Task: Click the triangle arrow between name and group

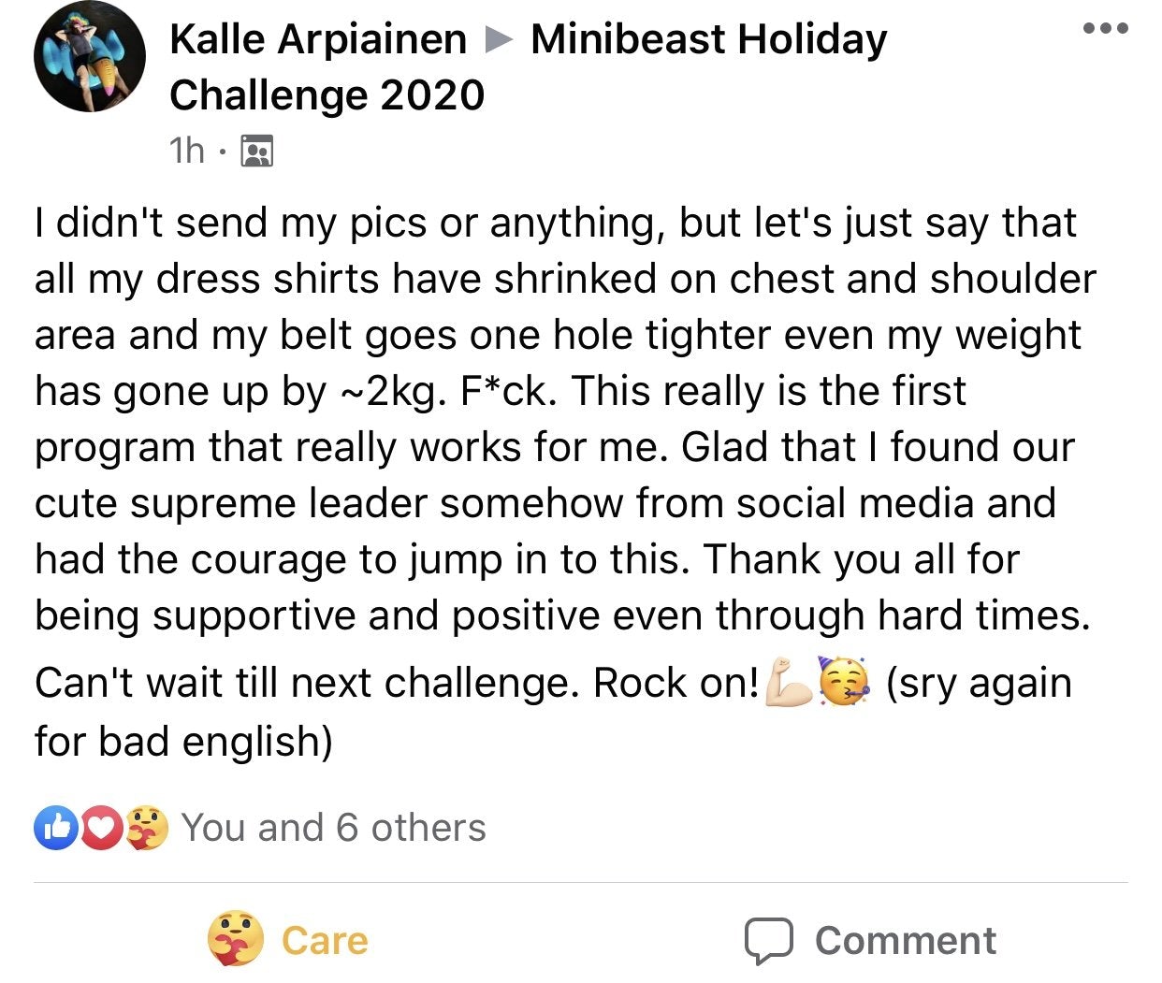Action: [x=500, y=40]
